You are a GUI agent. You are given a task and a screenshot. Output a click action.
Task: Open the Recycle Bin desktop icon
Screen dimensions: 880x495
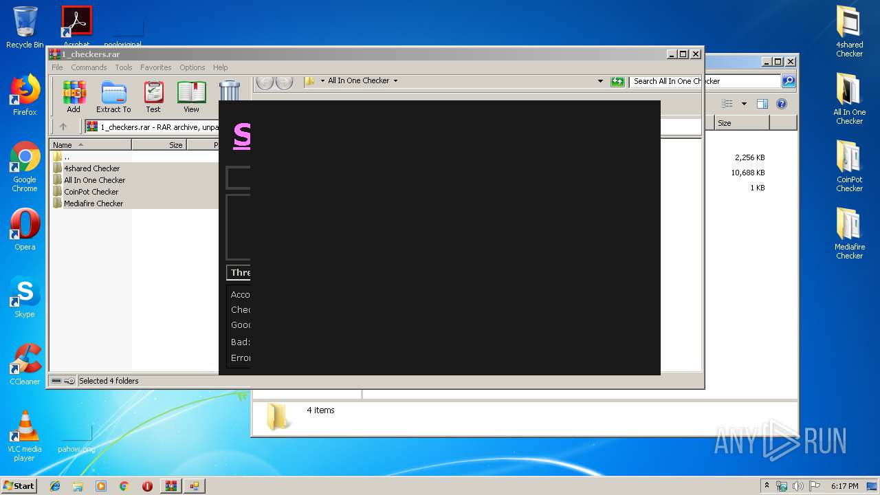click(x=25, y=27)
